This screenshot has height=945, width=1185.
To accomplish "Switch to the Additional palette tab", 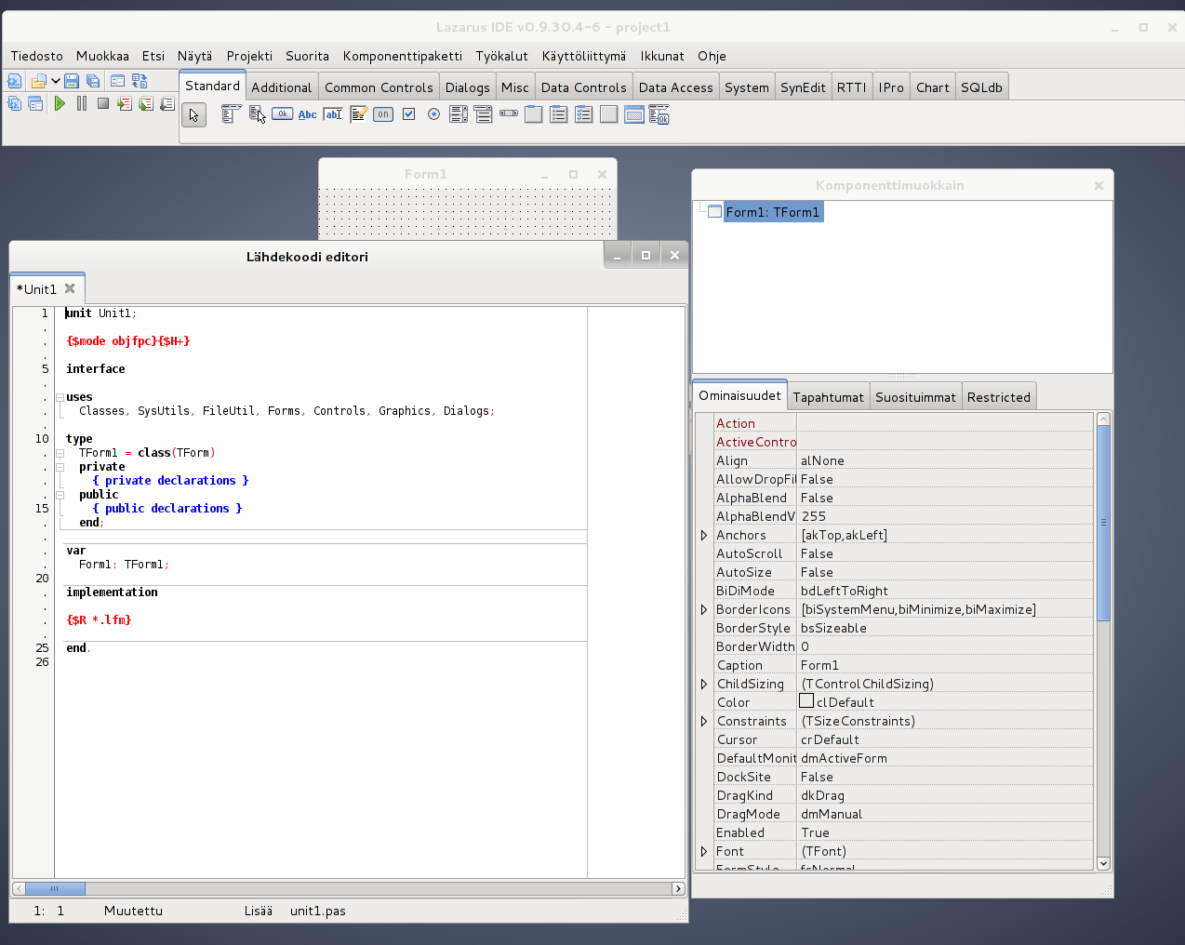I will (281, 87).
